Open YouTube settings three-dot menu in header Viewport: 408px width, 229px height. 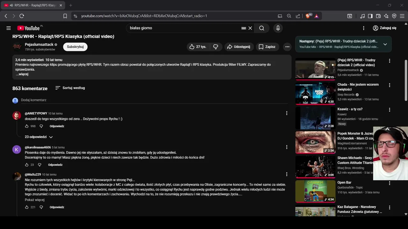click(364, 28)
